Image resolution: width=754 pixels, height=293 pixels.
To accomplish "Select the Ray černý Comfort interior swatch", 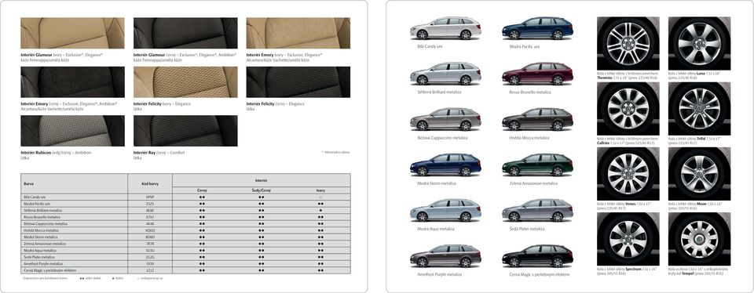I will 185,131.
